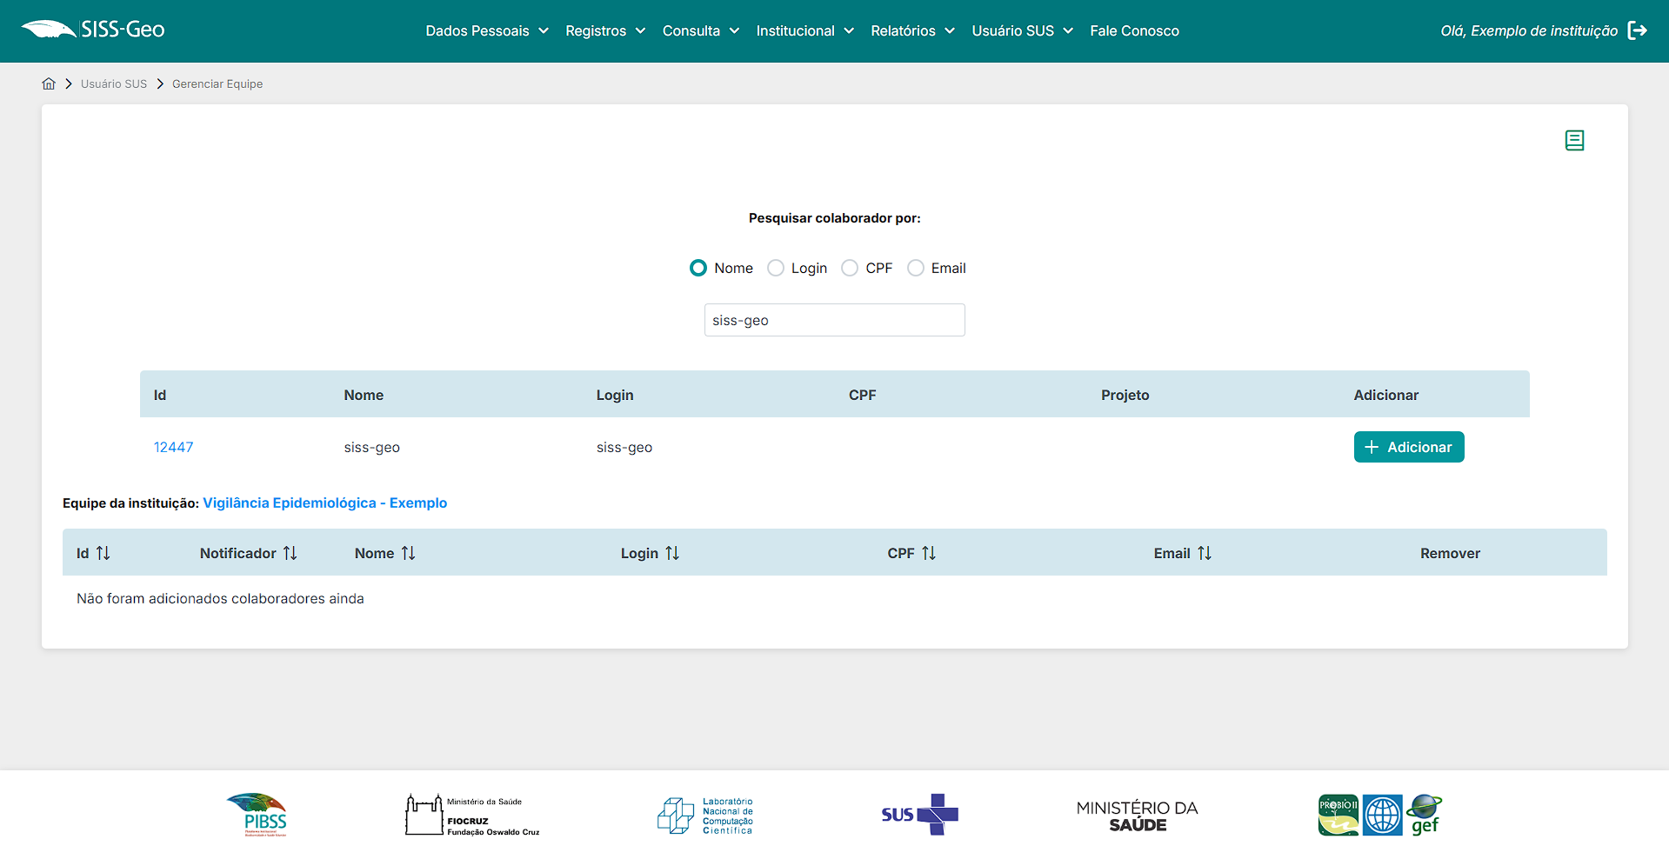This screenshot has width=1669, height=859.
Task: Open the document icon in panel corner
Action: 1574,140
